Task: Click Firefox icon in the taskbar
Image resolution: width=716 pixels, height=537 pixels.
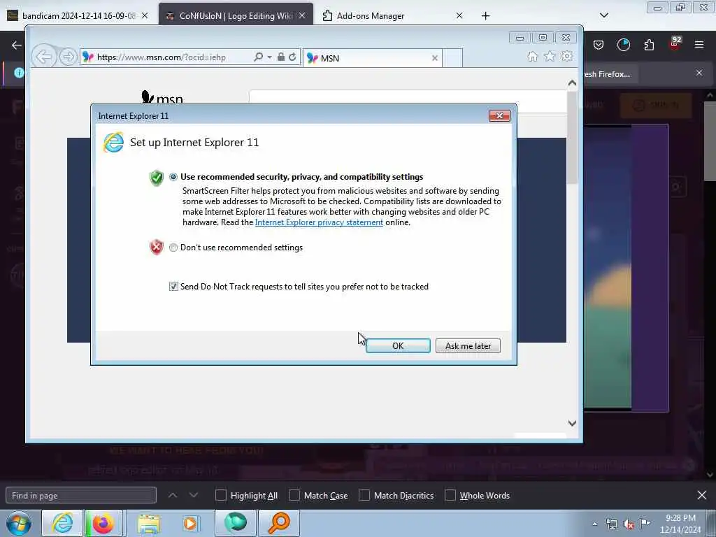Action: click(103, 523)
